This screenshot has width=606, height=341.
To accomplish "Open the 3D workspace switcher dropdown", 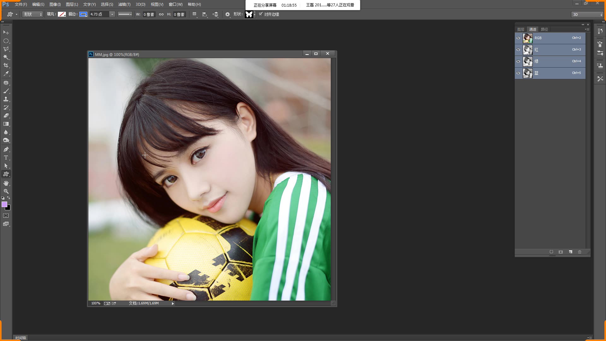I will click(587, 15).
